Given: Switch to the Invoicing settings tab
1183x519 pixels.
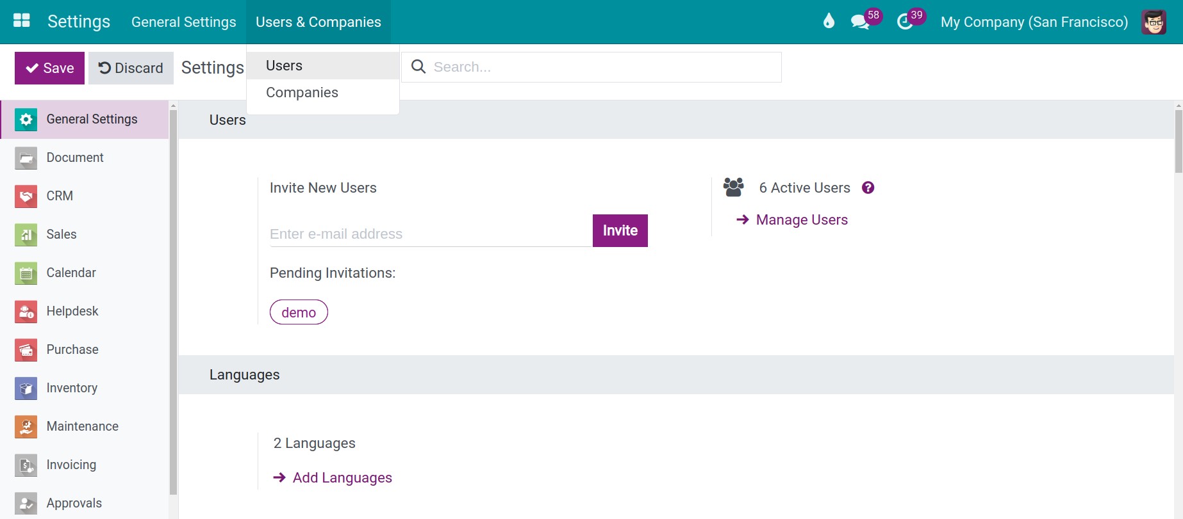Looking at the screenshot, I should (x=85, y=465).
